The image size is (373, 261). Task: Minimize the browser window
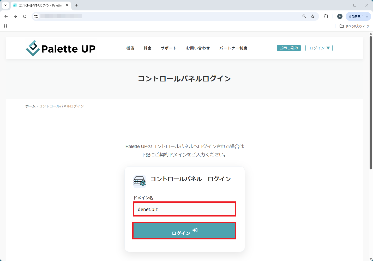[x=343, y=5]
